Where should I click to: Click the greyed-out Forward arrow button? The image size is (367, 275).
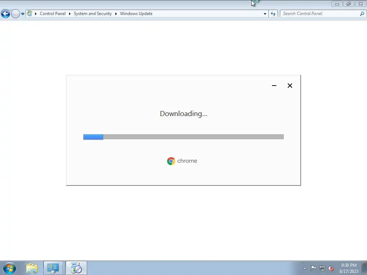15,14
